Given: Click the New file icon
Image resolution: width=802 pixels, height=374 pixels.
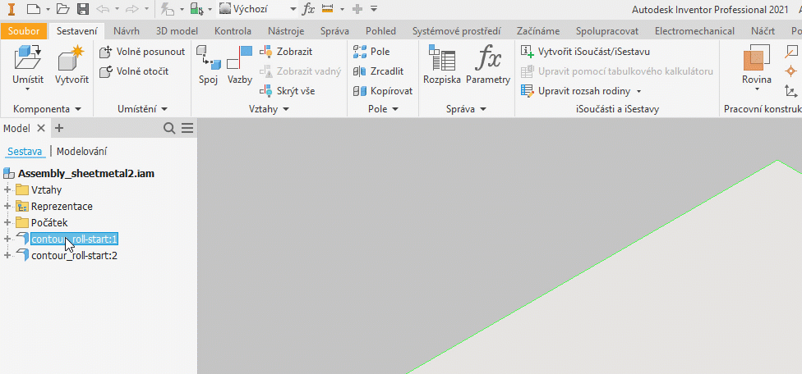Looking at the screenshot, I should [x=33, y=9].
